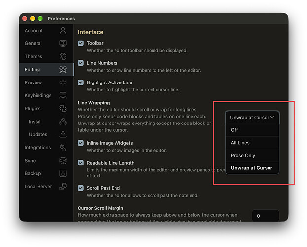Click the Editing crossed pencils icon
This screenshot has height=247, width=307.
[63, 69]
